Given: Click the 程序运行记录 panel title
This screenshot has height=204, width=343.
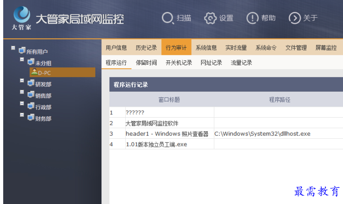Looking at the screenshot, I should 131,84.
